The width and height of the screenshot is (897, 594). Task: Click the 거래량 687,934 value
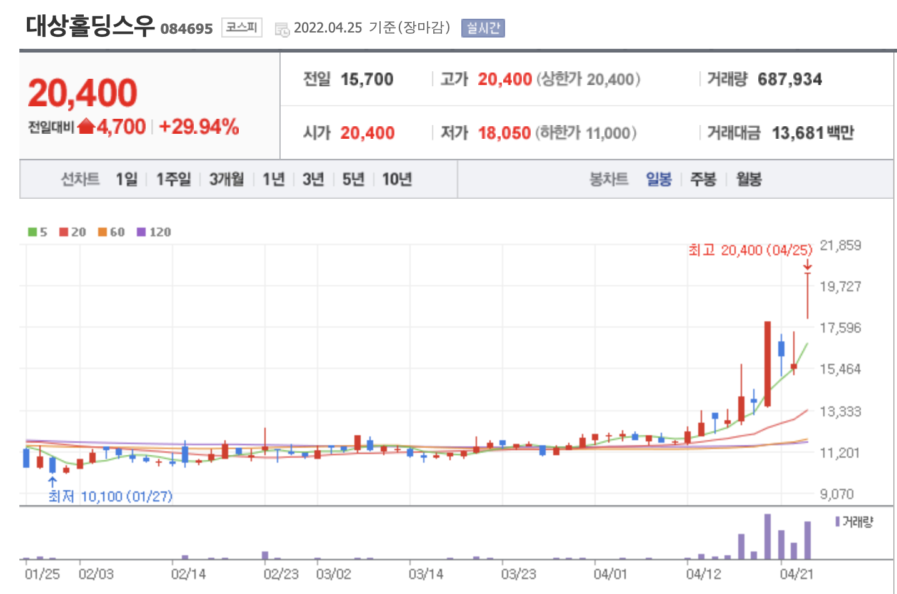pyautogui.click(x=790, y=79)
